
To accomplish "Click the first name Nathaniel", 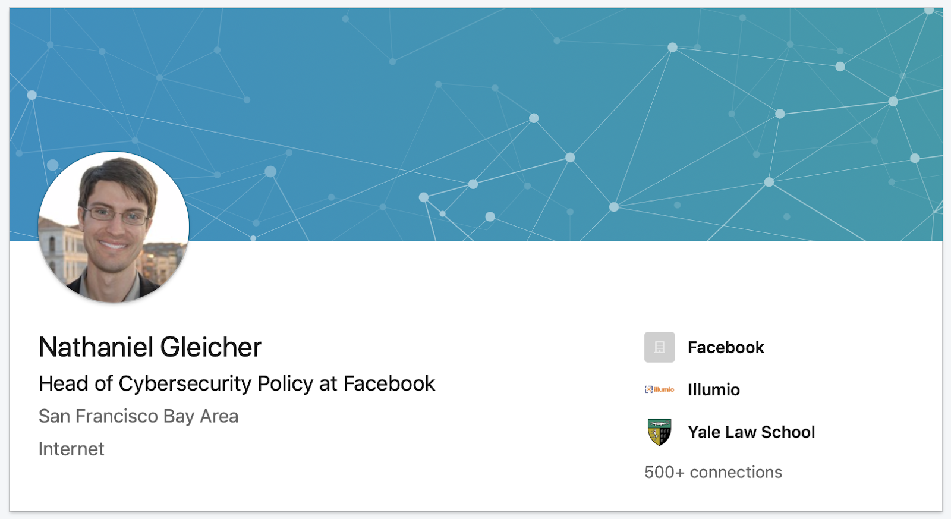I will point(96,347).
